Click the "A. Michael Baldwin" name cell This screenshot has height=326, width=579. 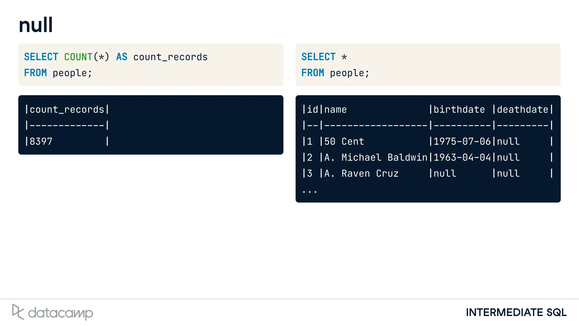pyautogui.click(x=376, y=157)
